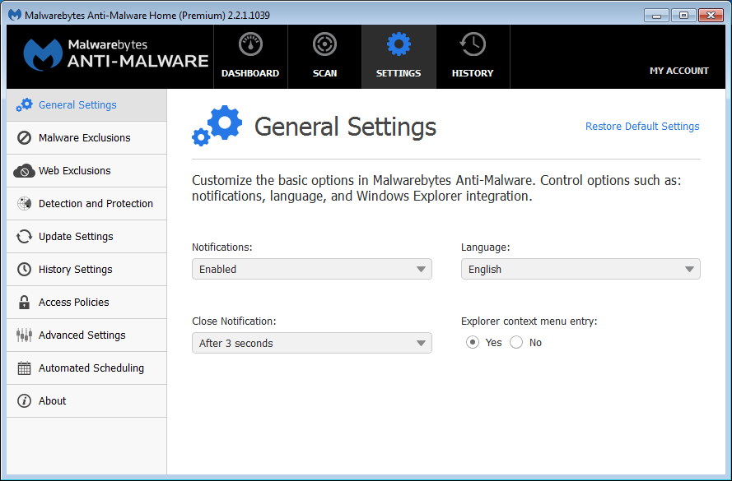Click the Access Policies padlock icon
The width and height of the screenshot is (732, 481).
click(x=24, y=303)
